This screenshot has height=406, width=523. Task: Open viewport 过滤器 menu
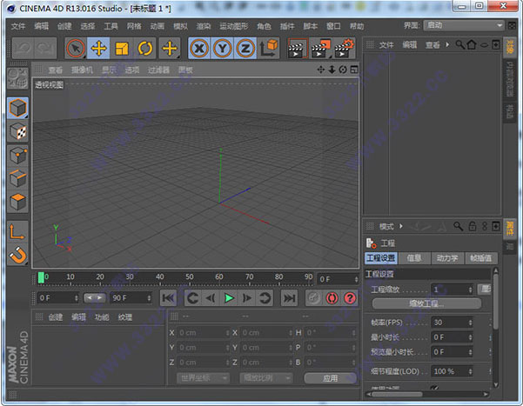point(158,70)
